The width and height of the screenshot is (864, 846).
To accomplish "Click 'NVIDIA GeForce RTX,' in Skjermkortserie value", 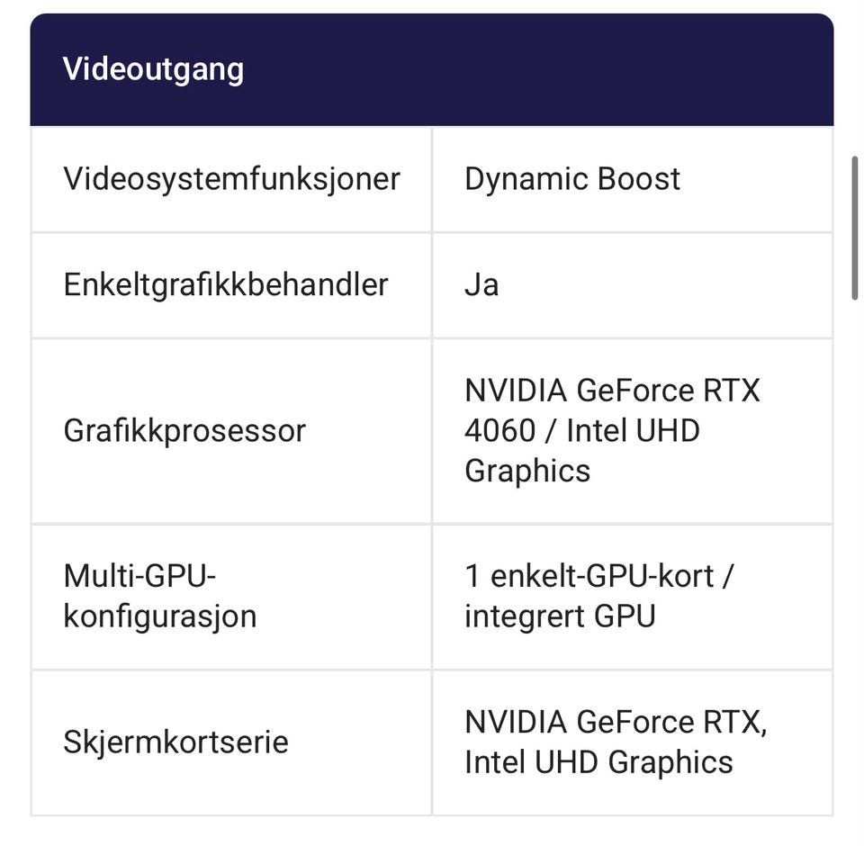I will coord(616,722).
